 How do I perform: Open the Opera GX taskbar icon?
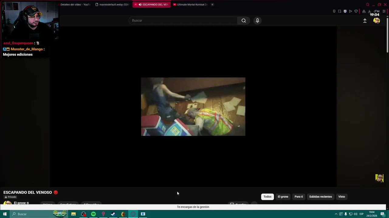point(133,214)
